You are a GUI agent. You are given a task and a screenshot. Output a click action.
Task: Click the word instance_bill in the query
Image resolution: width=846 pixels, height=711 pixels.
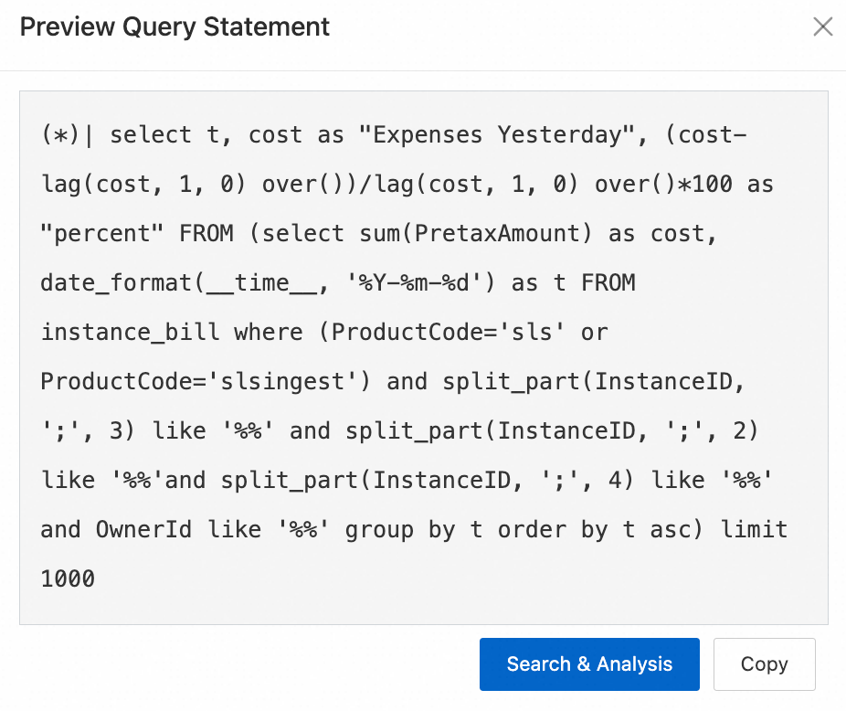click(130, 332)
